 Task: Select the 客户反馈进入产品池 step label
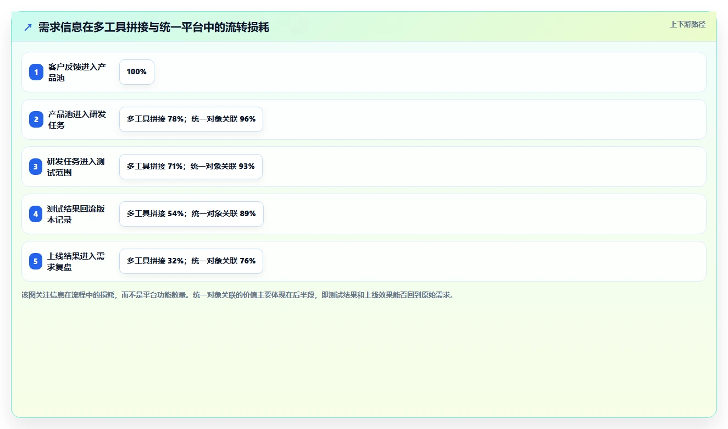(77, 72)
